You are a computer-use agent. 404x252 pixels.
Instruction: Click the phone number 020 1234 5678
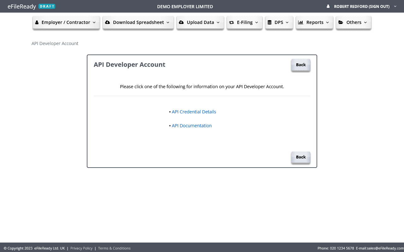342,248
